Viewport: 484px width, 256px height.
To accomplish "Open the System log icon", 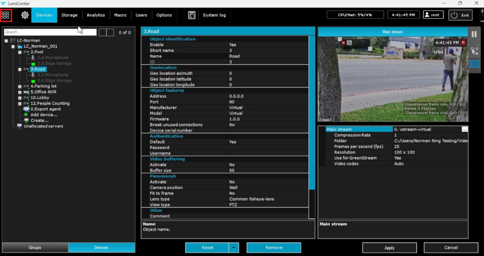I will pos(192,15).
